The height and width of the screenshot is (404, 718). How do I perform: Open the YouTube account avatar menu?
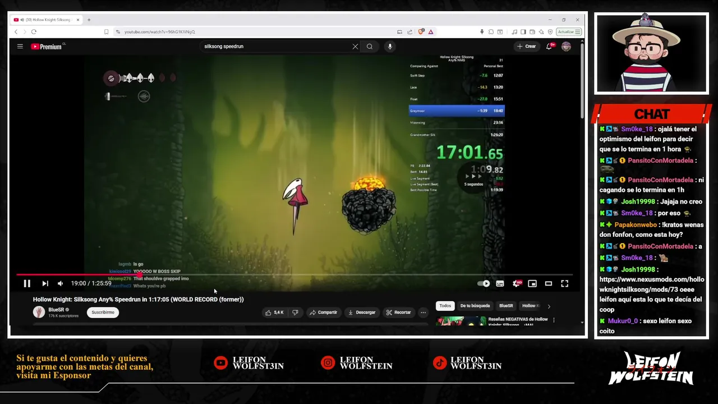(566, 47)
